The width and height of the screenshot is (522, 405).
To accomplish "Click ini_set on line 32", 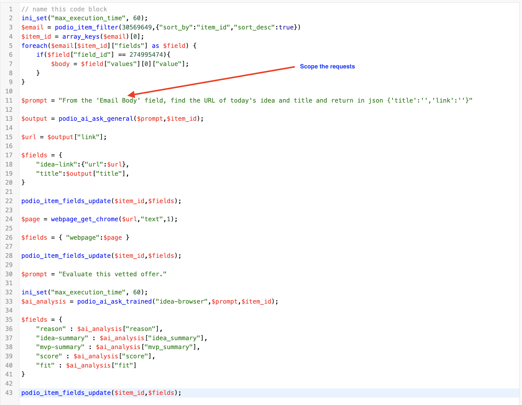I will tap(34, 292).
